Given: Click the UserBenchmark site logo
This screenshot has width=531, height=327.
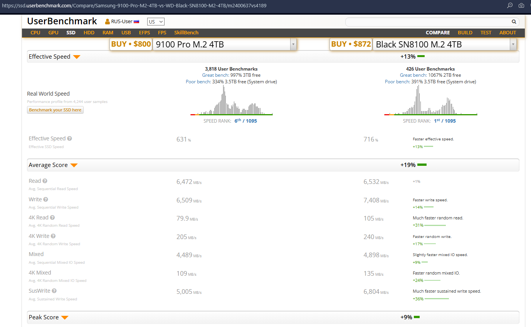Looking at the screenshot, I should coord(62,21).
